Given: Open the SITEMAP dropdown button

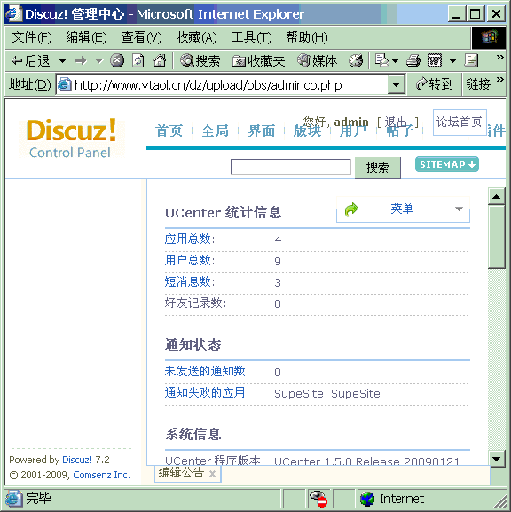Looking at the screenshot, I should (x=447, y=164).
